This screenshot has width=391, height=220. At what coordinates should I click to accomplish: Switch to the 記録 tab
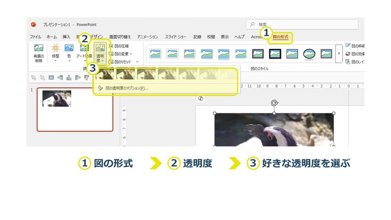197,37
